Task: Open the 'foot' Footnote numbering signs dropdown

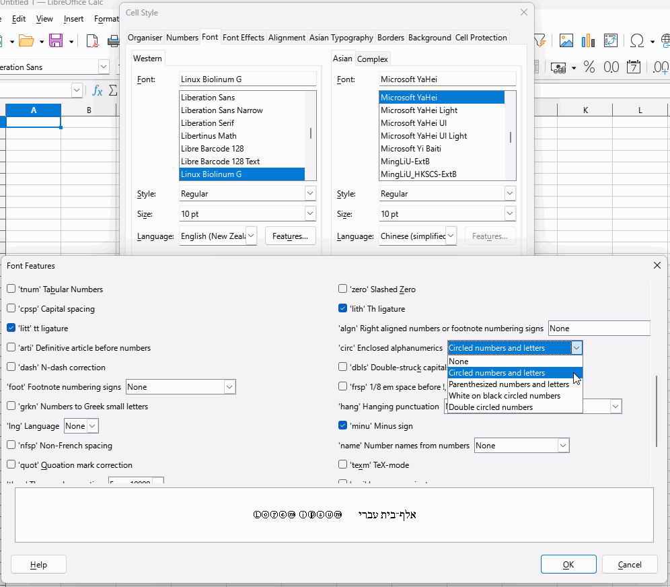Action: pyautogui.click(x=229, y=387)
